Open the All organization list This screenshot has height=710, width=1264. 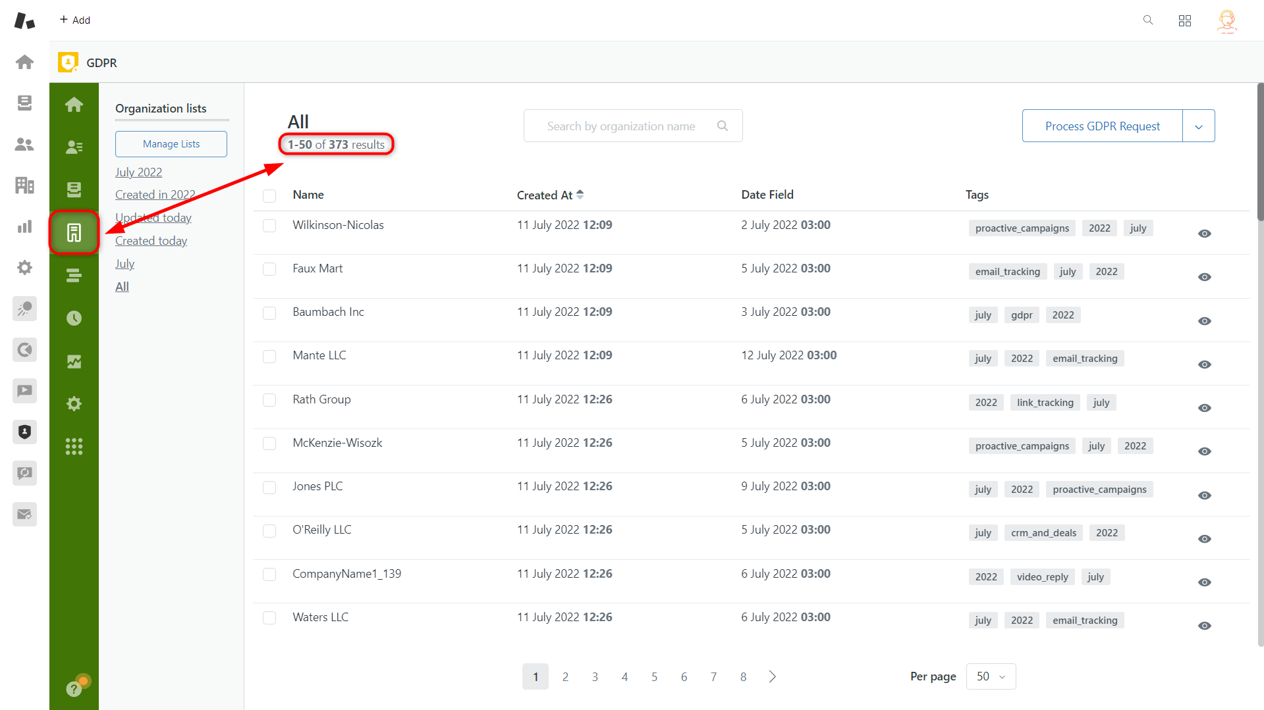pyautogui.click(x=122, y=287)
